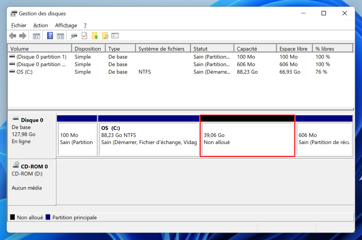Toggle the action pane show/hide icon
Screen dimensions: 362x240
[x=60, y=36]
